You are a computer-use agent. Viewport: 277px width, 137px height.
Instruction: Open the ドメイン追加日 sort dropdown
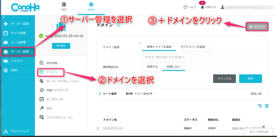click(143, 94)
